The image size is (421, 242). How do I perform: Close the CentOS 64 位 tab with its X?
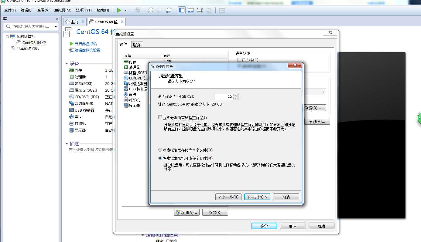coord(122,22)
